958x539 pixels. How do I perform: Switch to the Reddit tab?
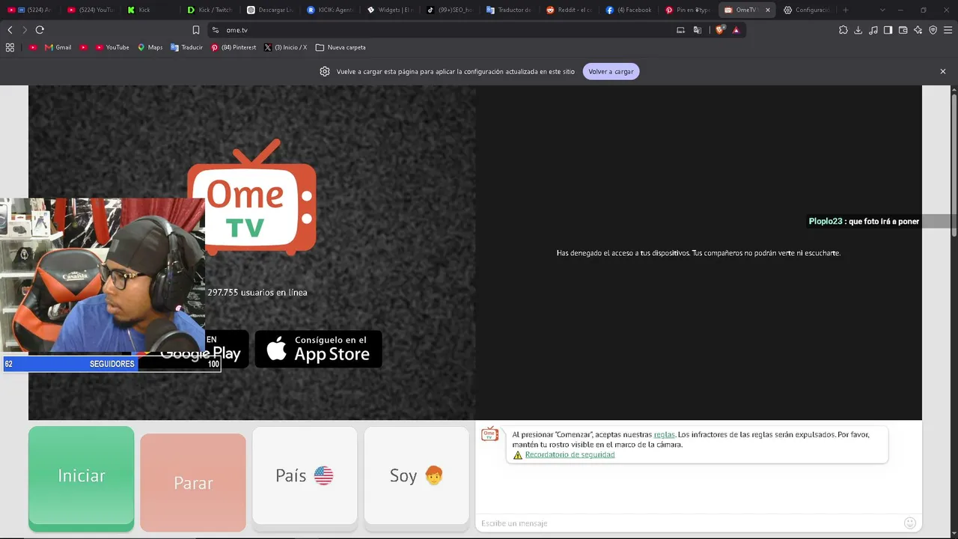point(569,10)
